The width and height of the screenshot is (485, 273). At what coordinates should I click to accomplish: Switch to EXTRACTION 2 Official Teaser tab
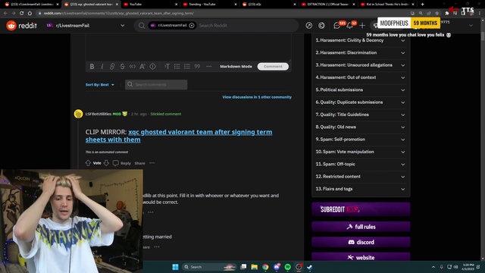coord(328,5)
